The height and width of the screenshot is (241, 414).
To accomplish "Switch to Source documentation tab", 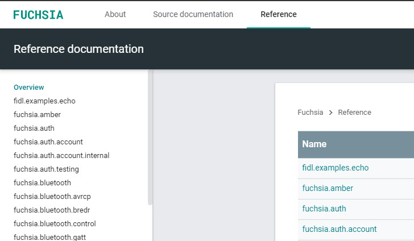I will (193, 14).
